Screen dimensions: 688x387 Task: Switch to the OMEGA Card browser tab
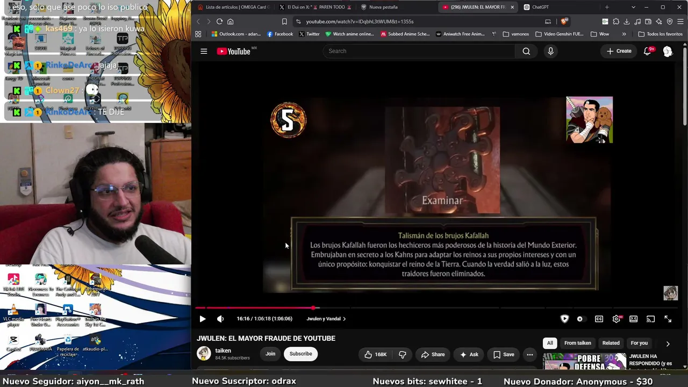click(233, 7)
